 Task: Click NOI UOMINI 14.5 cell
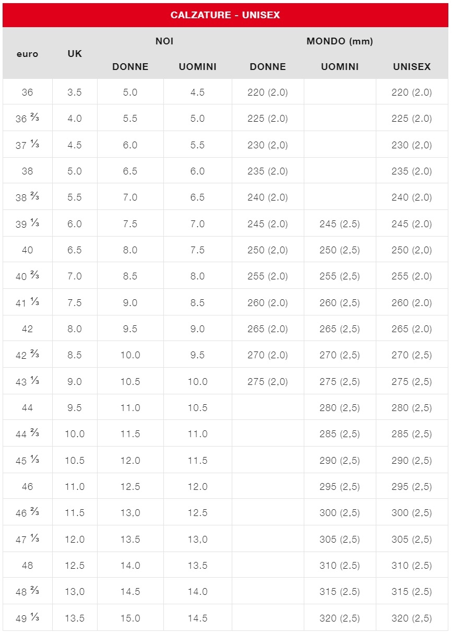[197, 618]
